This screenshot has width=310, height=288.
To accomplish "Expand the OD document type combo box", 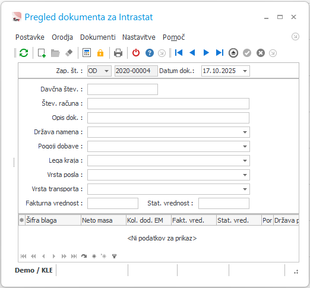I will pyautogui.click(x=106, y=71).
